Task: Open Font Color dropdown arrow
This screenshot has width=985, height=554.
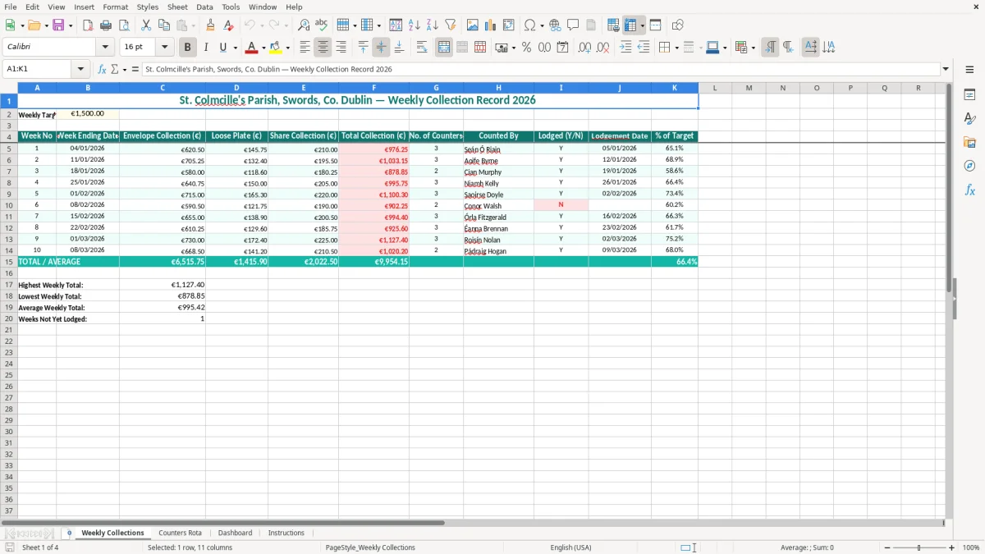Action: tap(263, 48)
